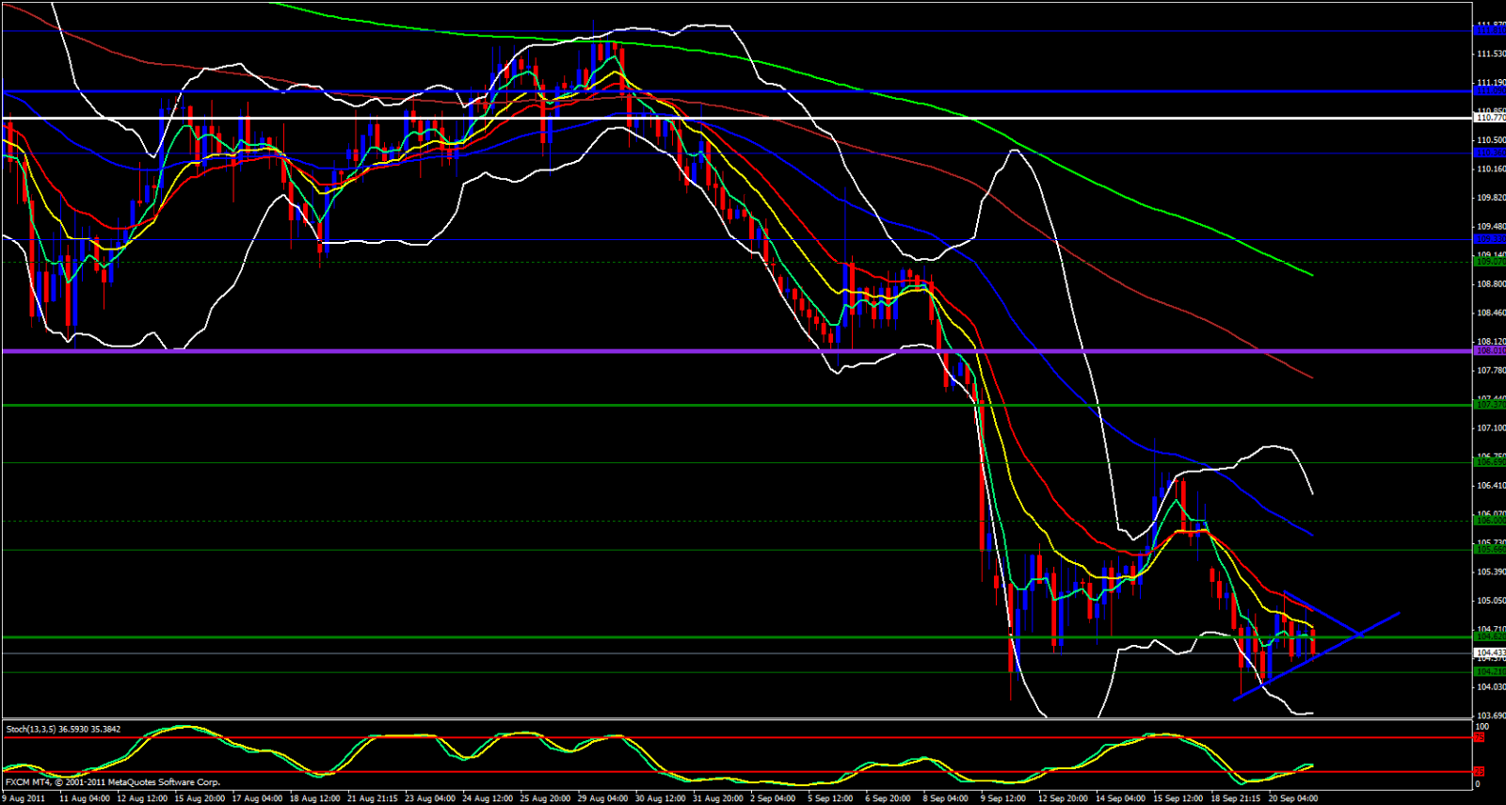Select the current price 104.433 label

point(1489,652)
